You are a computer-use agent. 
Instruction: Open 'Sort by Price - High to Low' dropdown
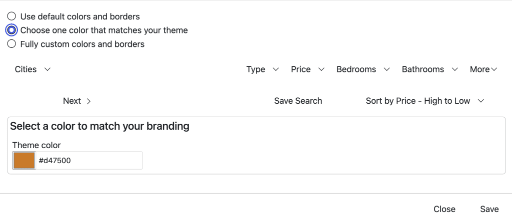424,101
